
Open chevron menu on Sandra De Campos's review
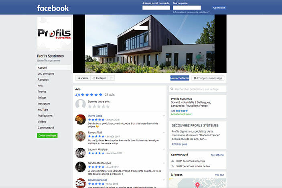(x=164, y=163)
